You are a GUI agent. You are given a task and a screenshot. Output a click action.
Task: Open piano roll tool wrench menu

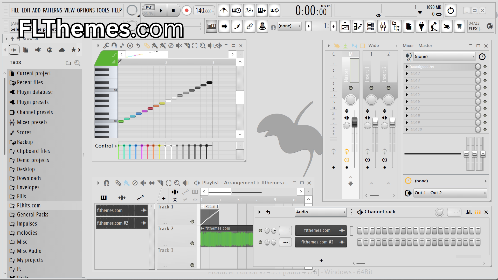[x=106, y=46]
